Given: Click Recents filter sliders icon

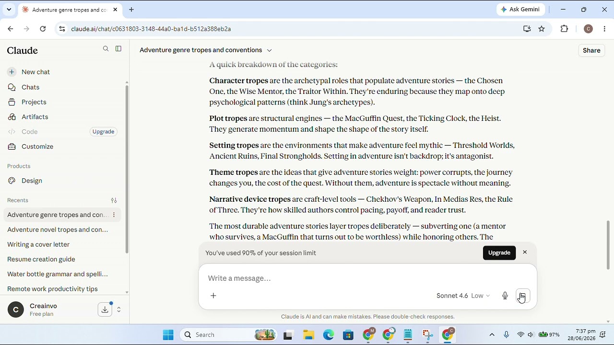Looking at the screenshot, I should pyautogui.click(x=114, y=200).
